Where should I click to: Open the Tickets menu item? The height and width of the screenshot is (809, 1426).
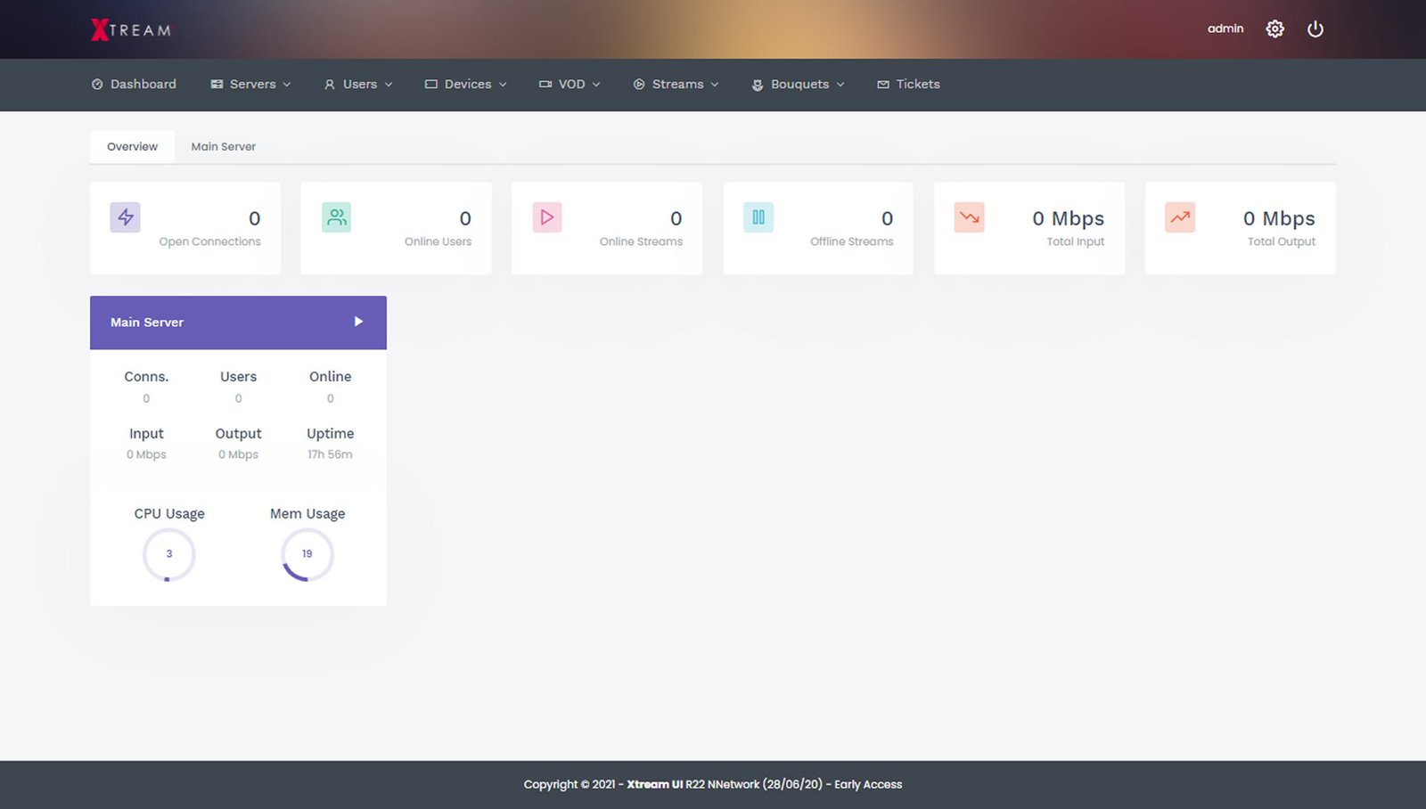(x=908, y=85)
